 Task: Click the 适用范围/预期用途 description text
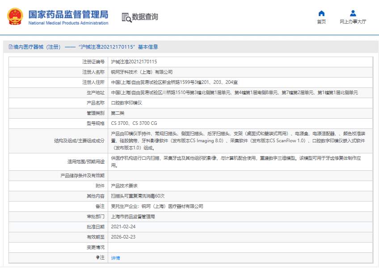(x=236, y=161)
